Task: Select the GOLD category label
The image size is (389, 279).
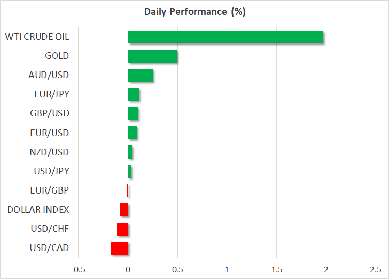Action: point(57,56)
